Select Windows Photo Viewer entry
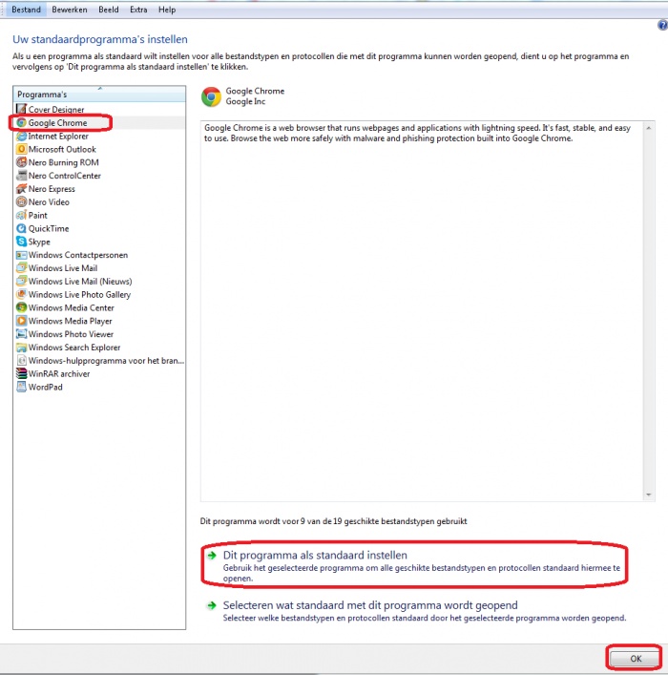668x675 pixels. [x=71, y=334]
